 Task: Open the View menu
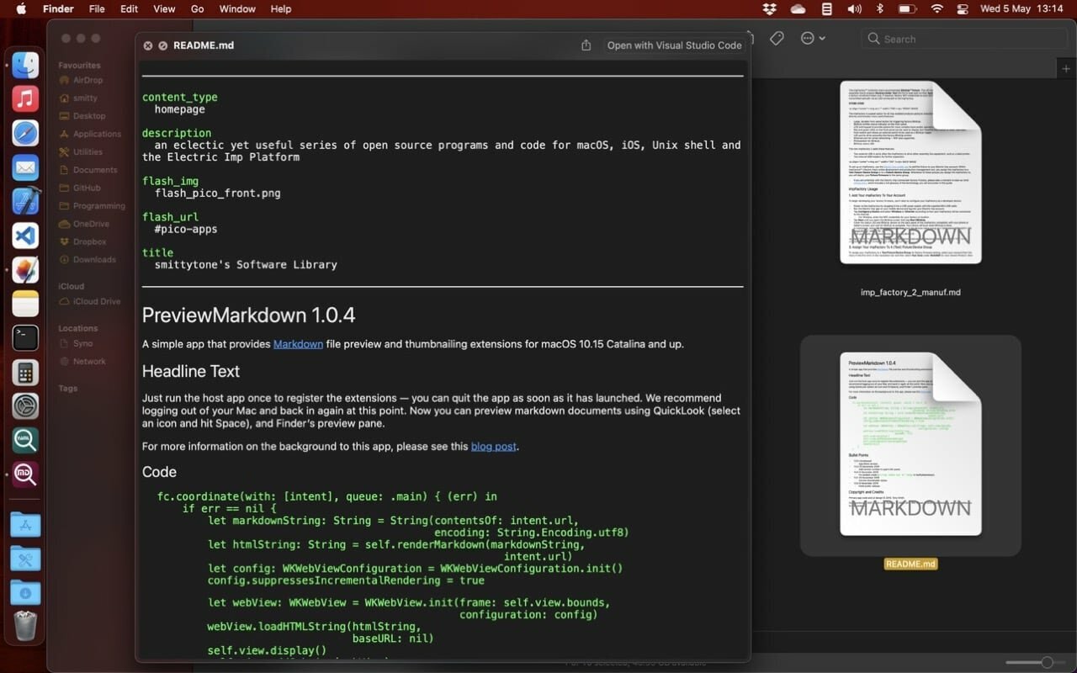click(x=163, y=8)
